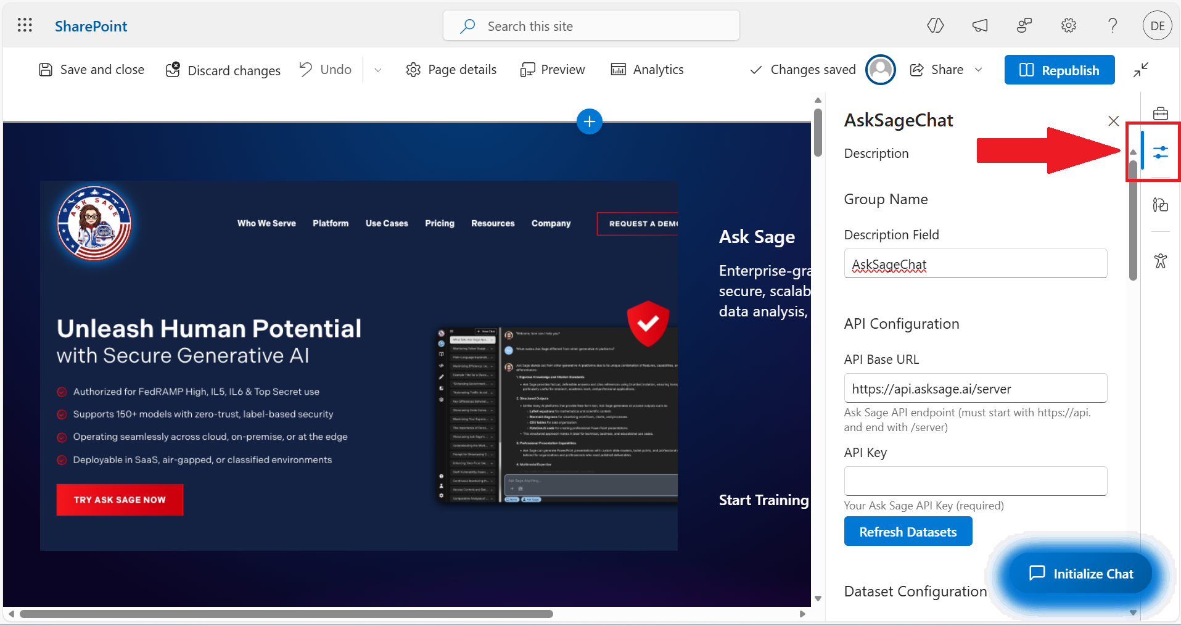The image size is (1181, 626).
Task: Click the Ask Sage logo
Action: [x=94, y=223]
